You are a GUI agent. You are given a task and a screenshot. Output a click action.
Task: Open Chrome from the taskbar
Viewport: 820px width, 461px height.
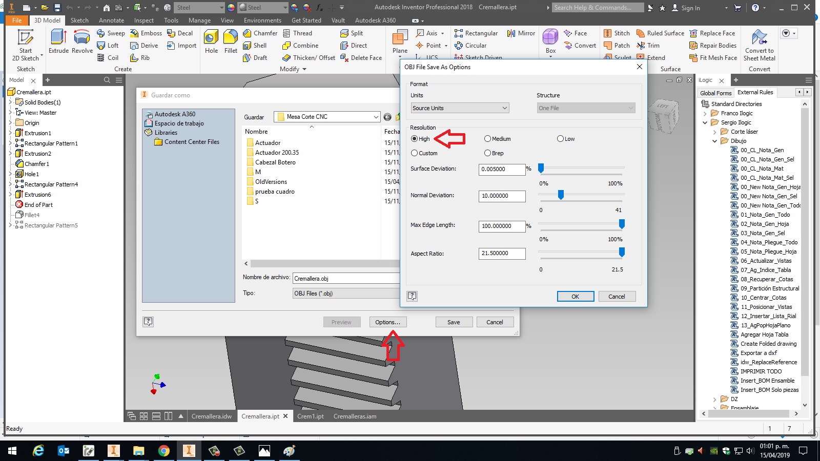164,451
